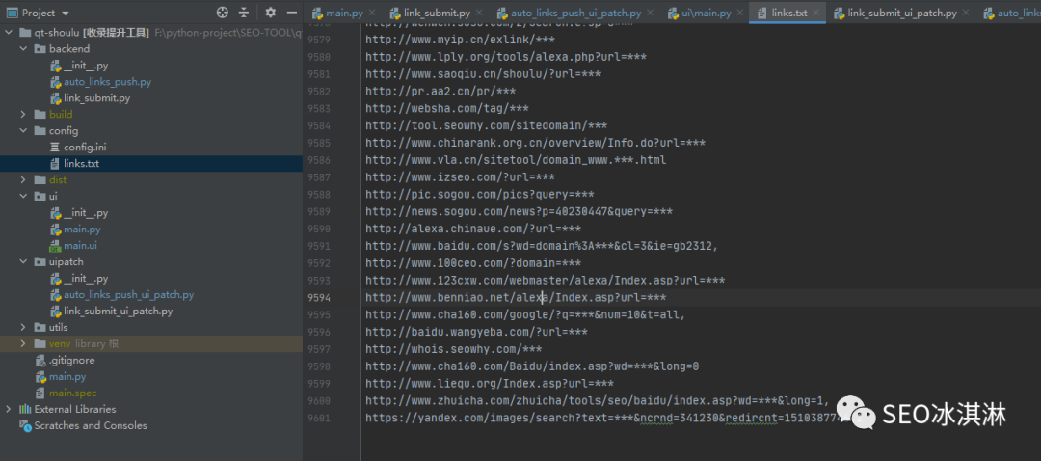
Task: Close the ui\main.py tab
Action: point(740,13)
